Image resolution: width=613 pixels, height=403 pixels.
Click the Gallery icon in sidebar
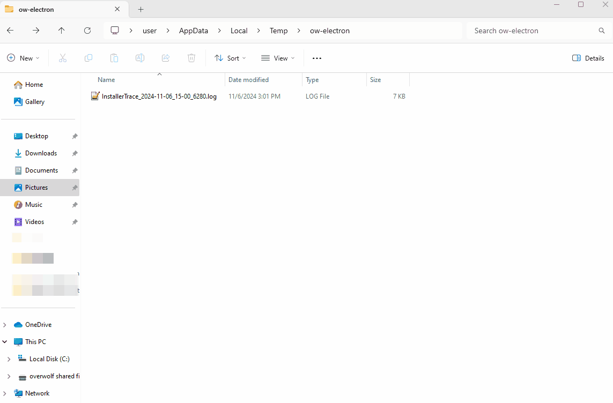point(18,101)
